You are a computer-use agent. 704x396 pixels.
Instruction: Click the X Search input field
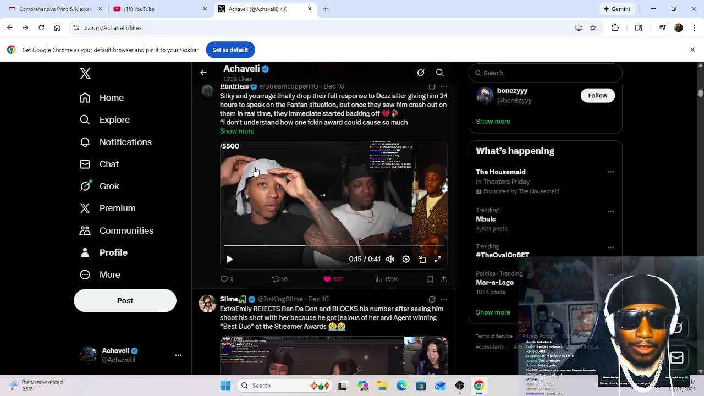click(546, 73)
